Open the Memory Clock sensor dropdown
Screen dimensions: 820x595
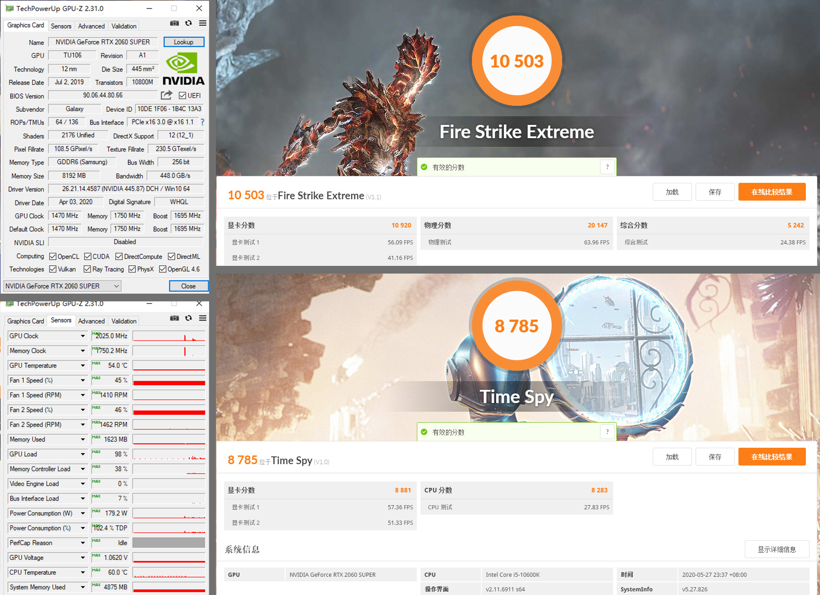coord(82,351)
